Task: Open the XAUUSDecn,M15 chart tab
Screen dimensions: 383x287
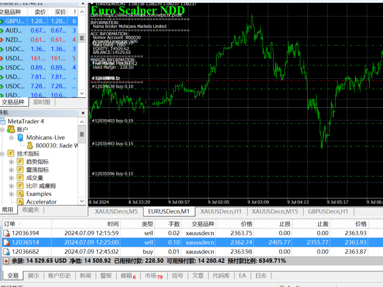Action: click(275, 211)
